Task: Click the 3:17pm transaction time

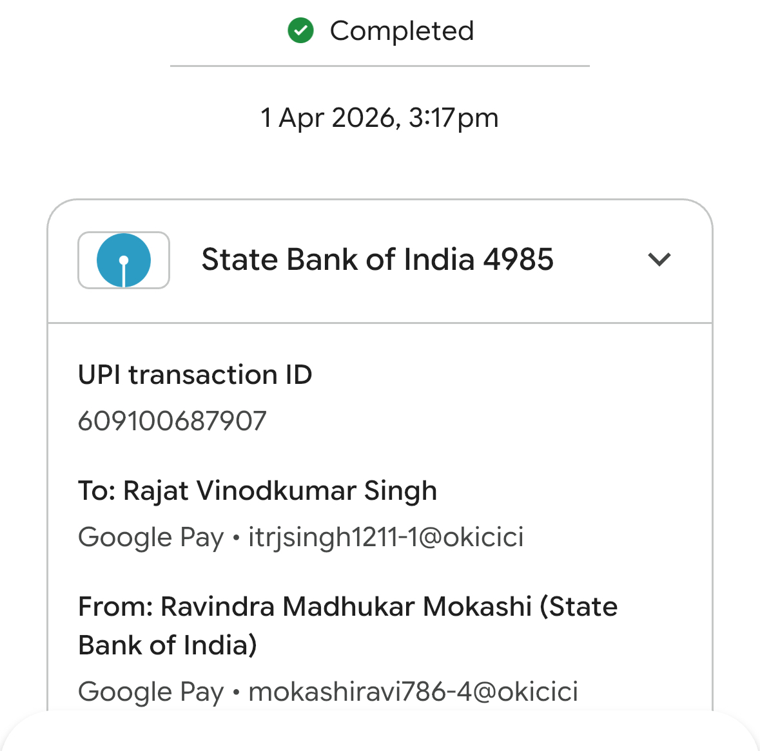Action: (454, 119)
